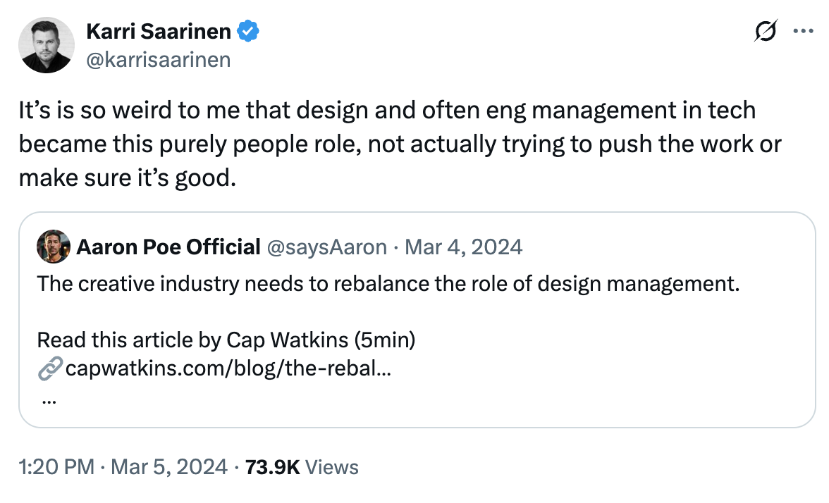Open Karri Saarinen's profile photo

click(47, 45)
